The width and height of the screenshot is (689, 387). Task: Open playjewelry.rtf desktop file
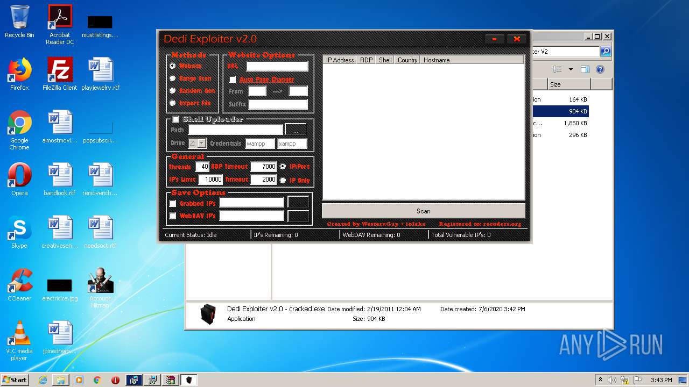coord(100,74)
